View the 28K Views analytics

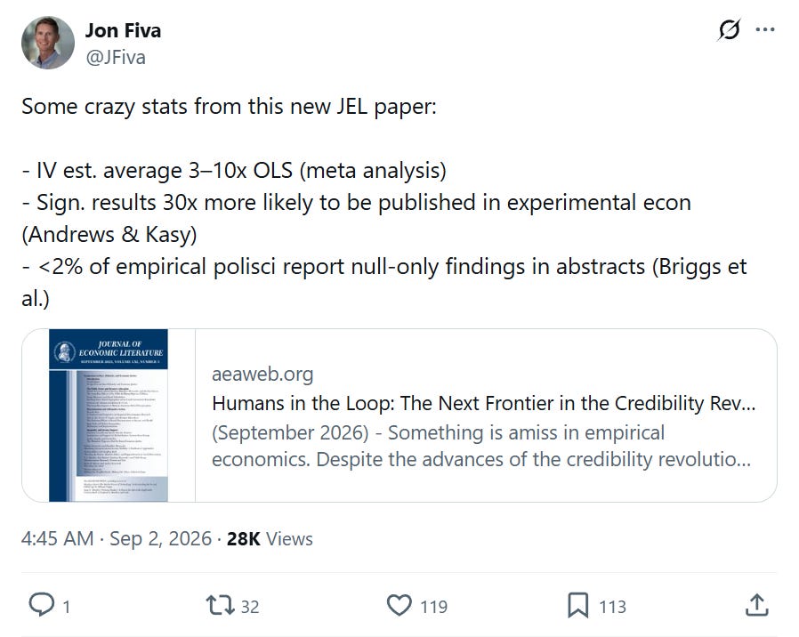pos(270,538)
